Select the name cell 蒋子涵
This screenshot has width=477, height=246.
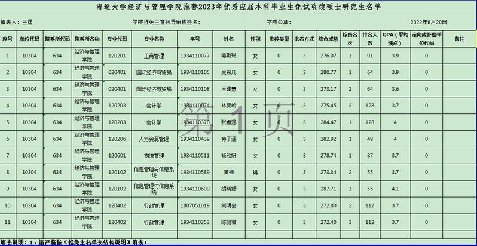point(229,139)
